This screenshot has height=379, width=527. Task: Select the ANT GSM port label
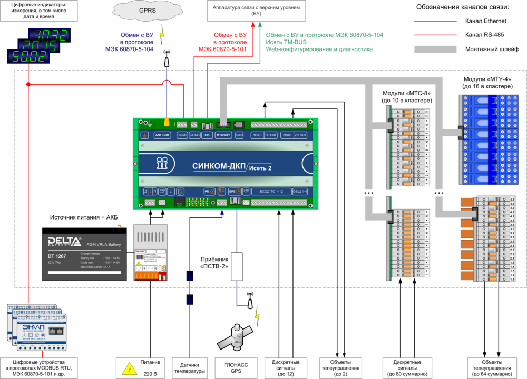162,135
